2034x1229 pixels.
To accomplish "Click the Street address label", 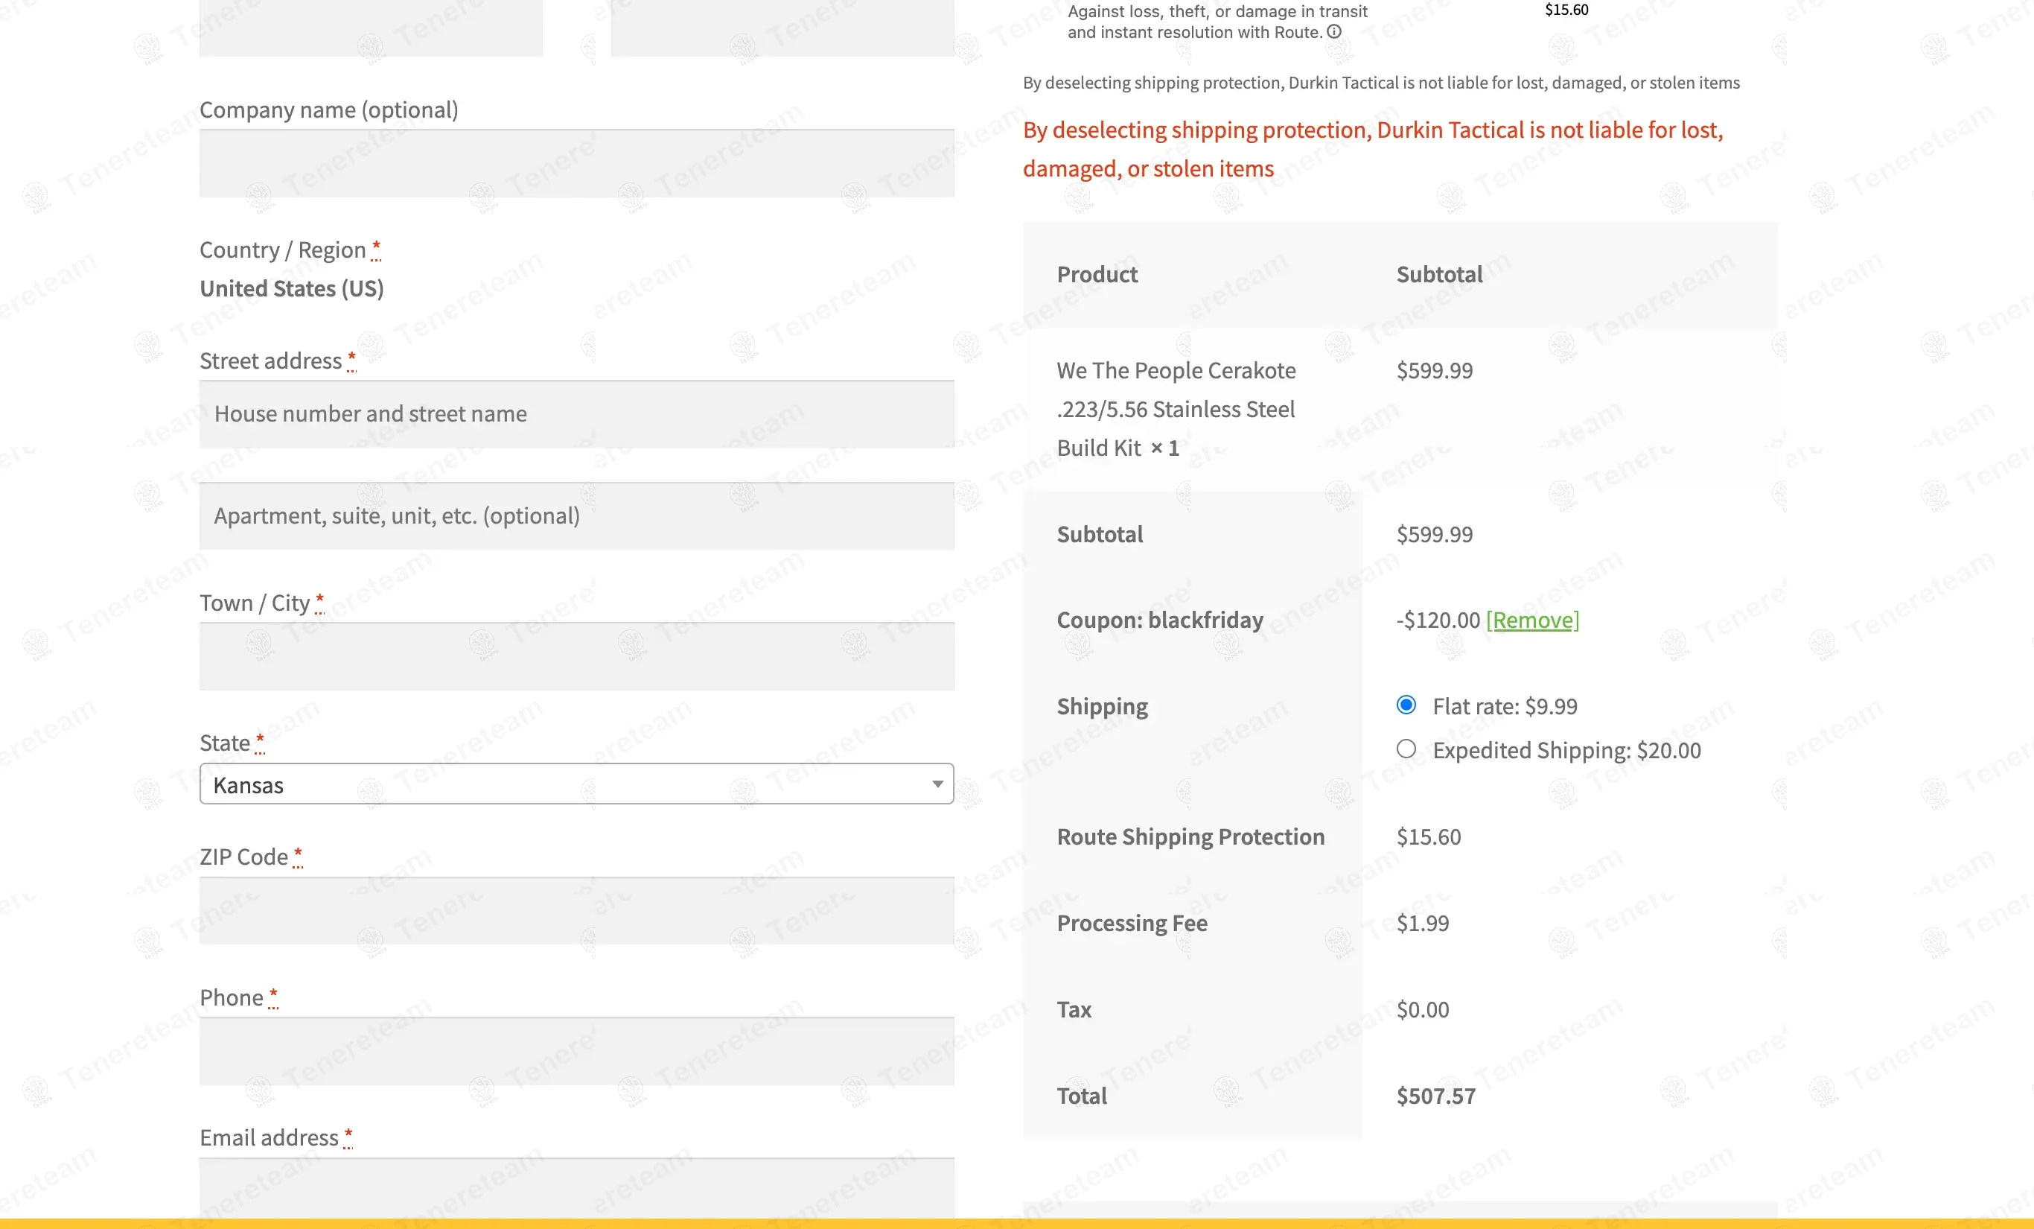I will 270,361.
